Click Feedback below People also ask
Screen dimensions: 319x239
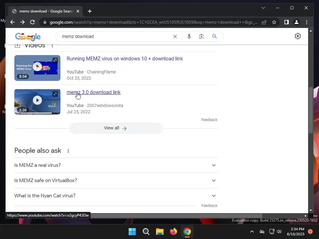click(209, 206)
